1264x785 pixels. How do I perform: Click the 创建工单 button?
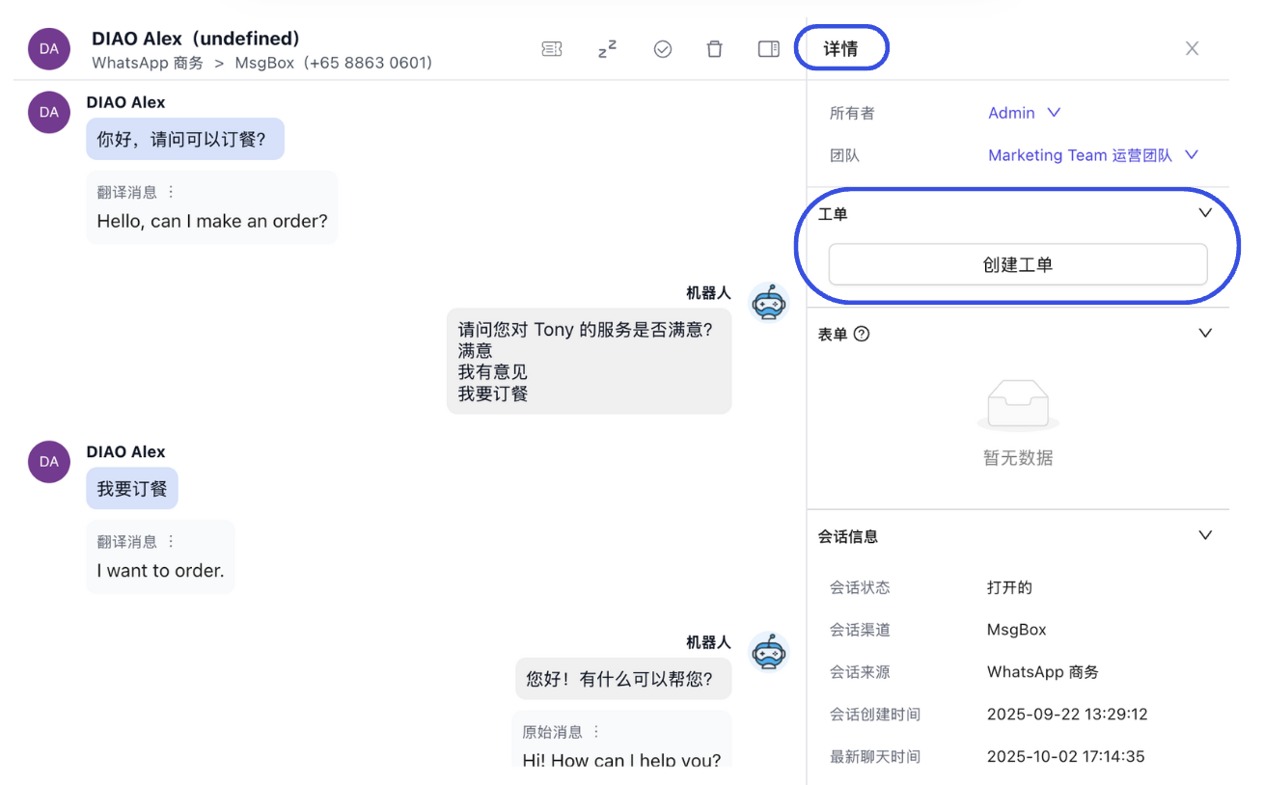pyautogui.click(x=1018, y=264)
